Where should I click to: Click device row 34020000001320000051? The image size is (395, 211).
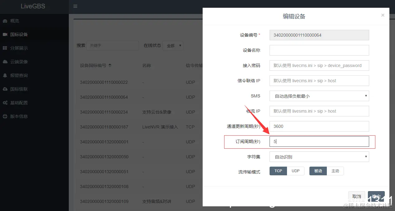coord(104,172)
